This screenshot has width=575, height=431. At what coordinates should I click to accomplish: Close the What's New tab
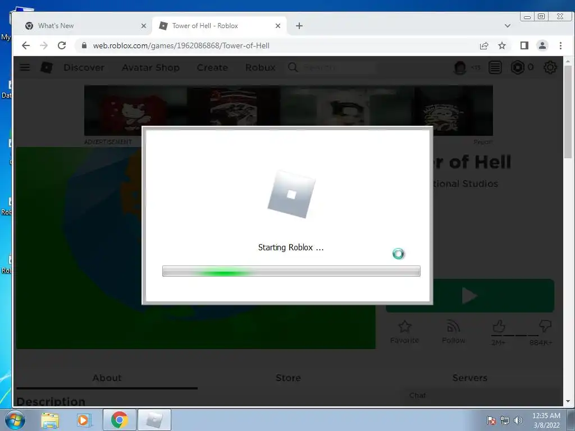[143, 26]
